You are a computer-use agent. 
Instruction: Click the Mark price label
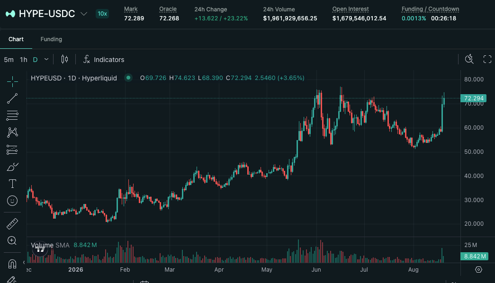(131, 9)
